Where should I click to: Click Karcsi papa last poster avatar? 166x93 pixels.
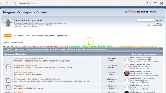(127, 80)
